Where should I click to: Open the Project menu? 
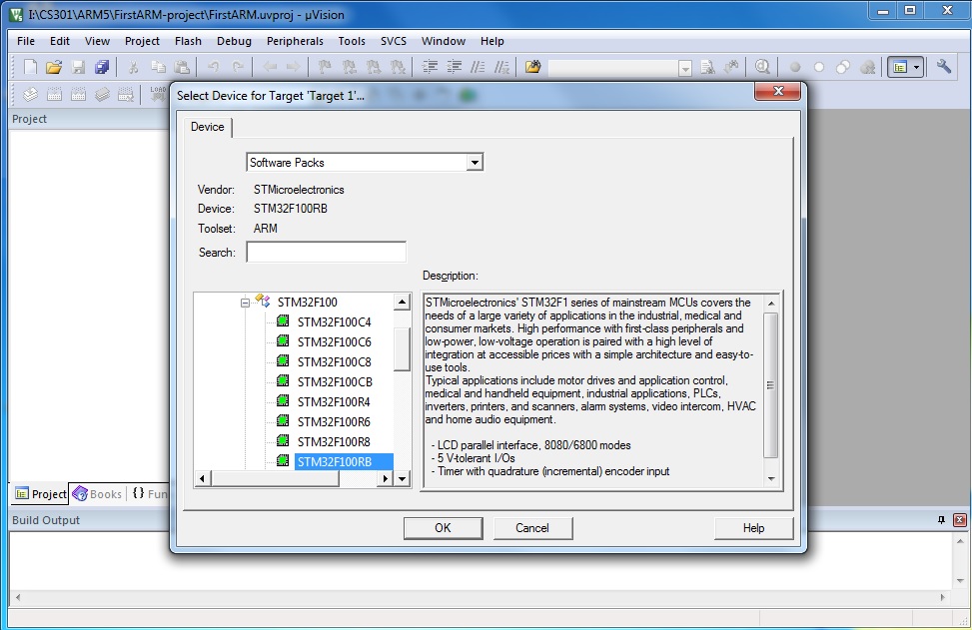(142, 41)
